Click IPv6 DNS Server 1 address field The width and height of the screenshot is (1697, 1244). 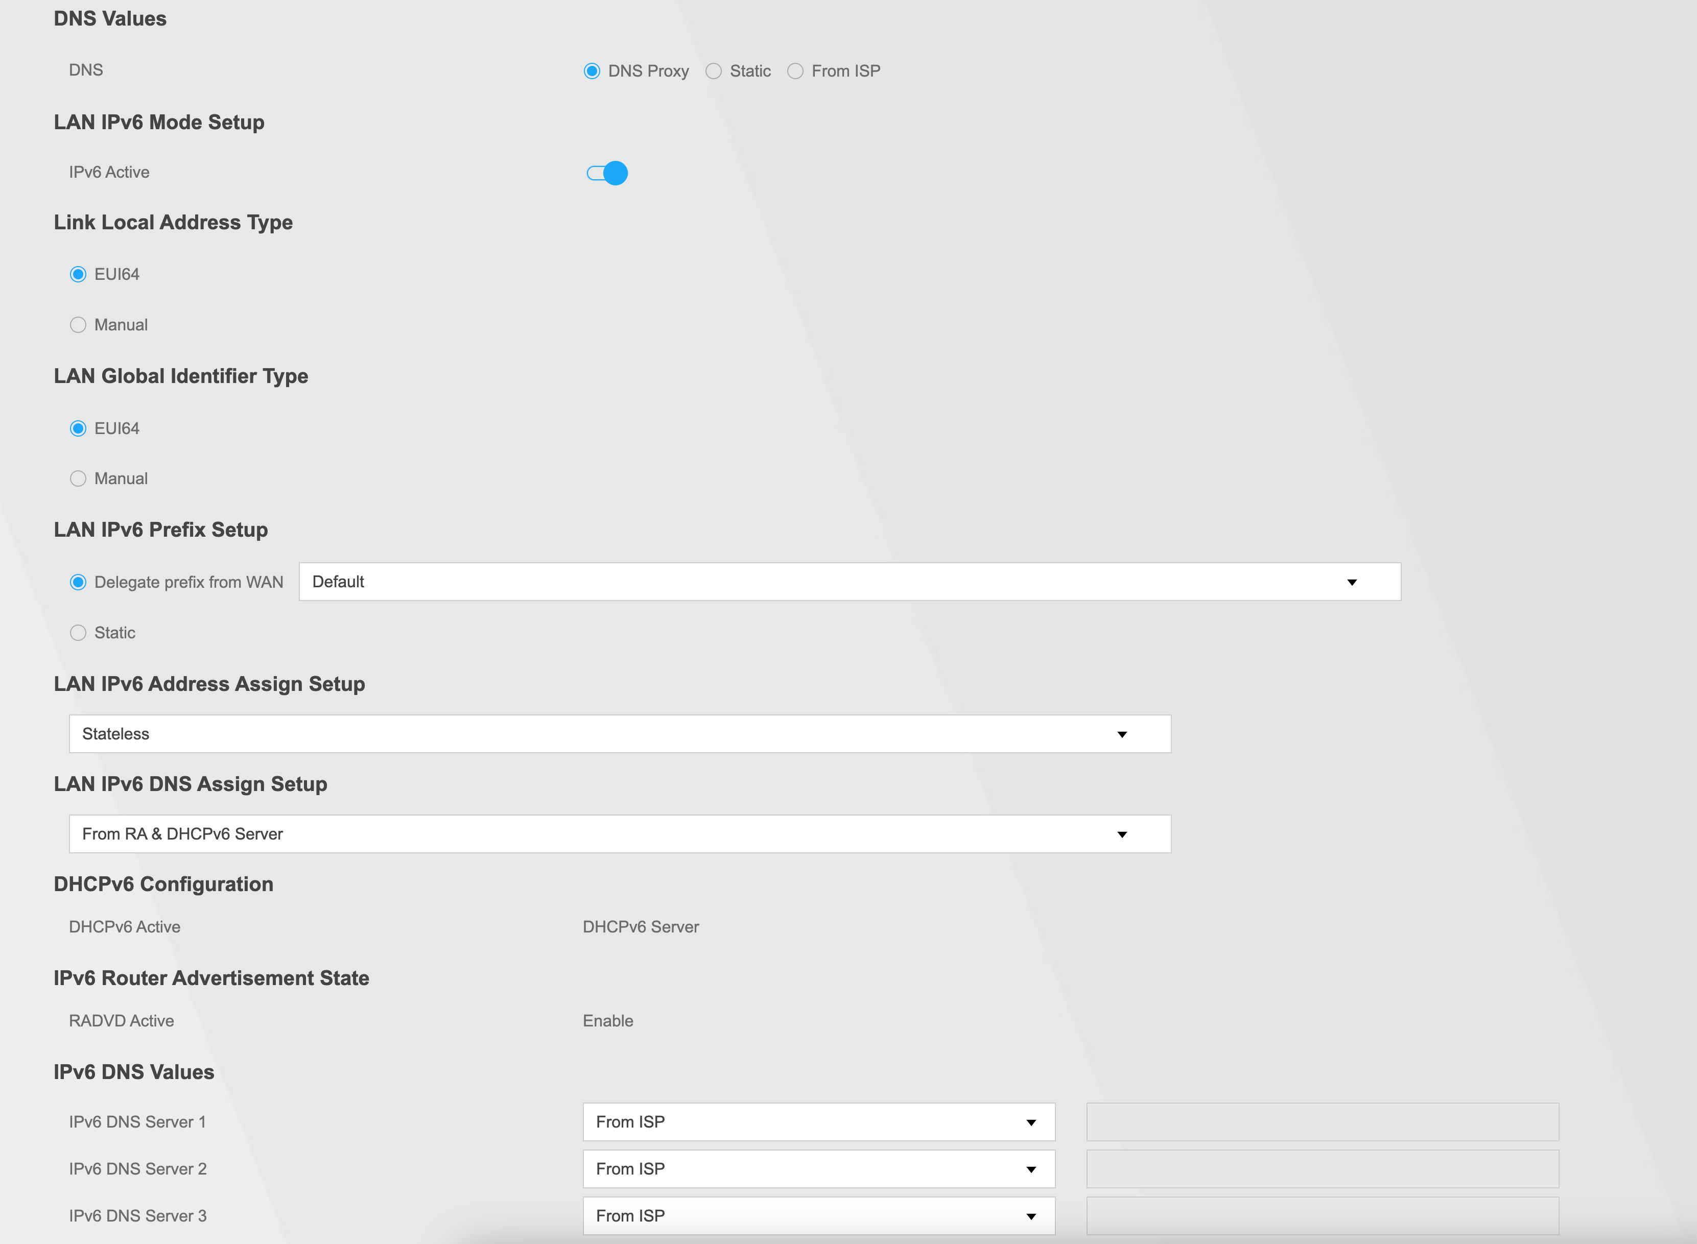[x=1322, y=1122]
